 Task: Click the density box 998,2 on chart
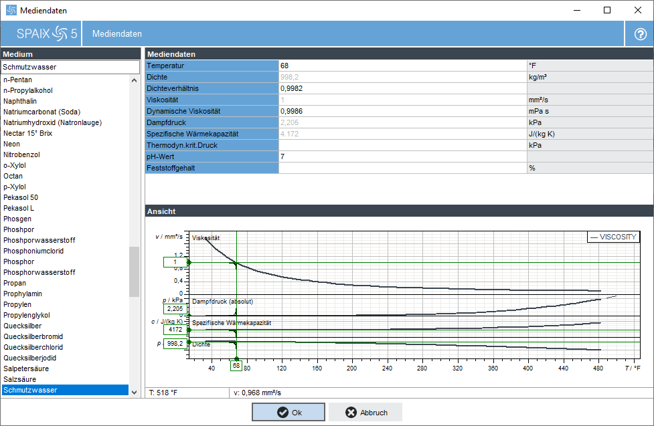pos(175,344)
